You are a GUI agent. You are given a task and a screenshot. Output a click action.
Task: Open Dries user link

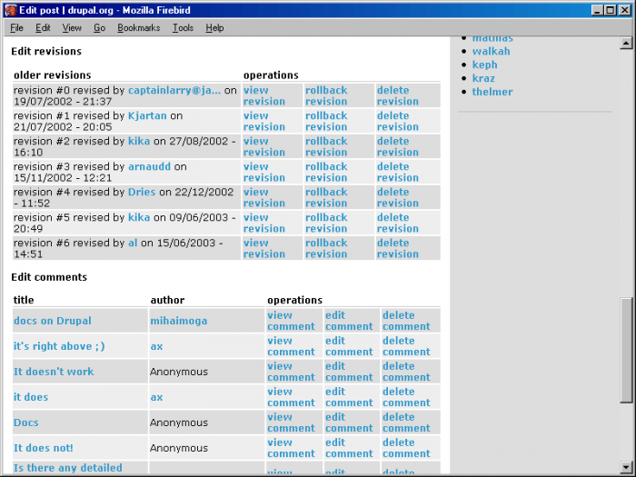tap(142, 192)
